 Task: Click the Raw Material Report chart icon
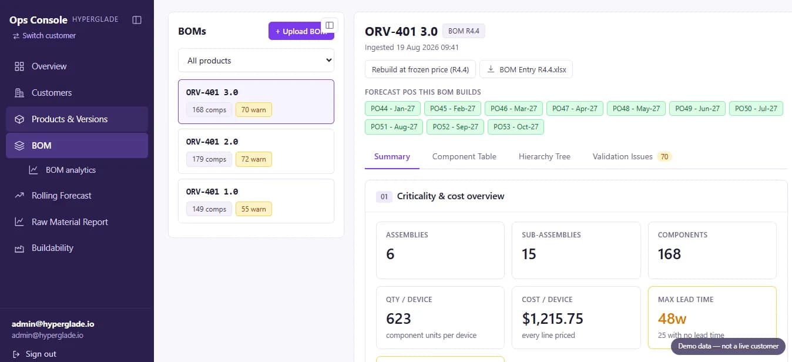click(x=19, y=222)
